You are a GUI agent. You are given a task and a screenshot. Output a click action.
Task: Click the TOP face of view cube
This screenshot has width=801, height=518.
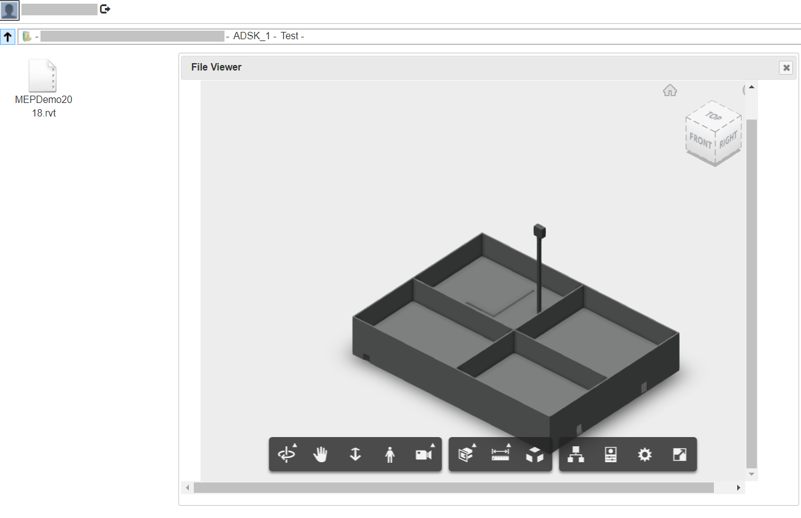pyautogui.click(x=713, y=116)
